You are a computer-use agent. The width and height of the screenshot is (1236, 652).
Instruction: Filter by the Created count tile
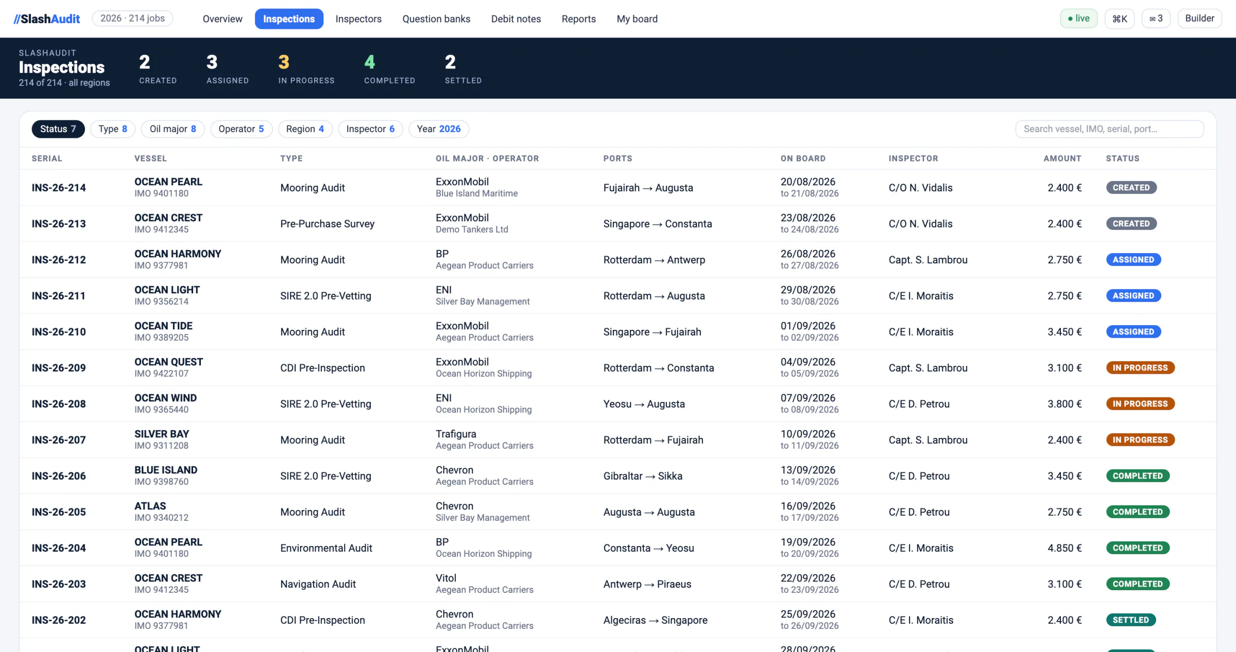(158, 68)
